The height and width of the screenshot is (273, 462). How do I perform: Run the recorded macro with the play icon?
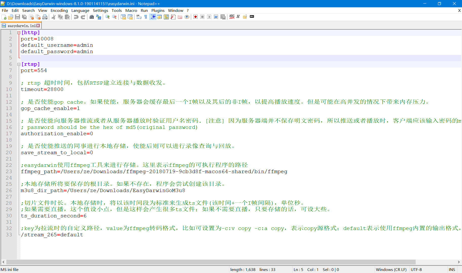pos(209,17)
